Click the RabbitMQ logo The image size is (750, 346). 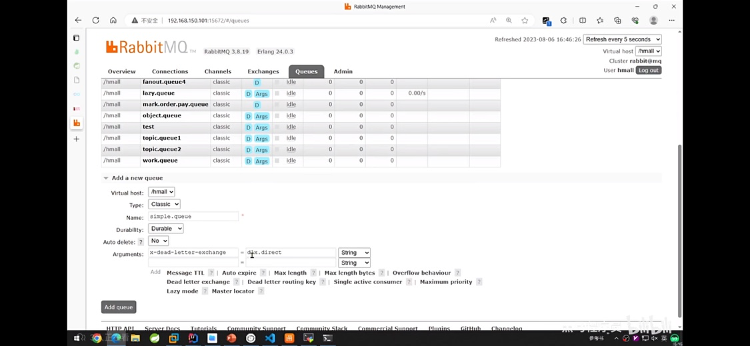[x=151, y=47]
